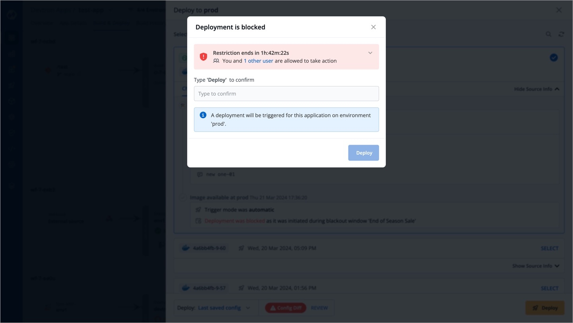The height and width of the screenshot is (323, 573).
Task: Open the Last saved config dropdown
Action: click(x=225, y=308)
